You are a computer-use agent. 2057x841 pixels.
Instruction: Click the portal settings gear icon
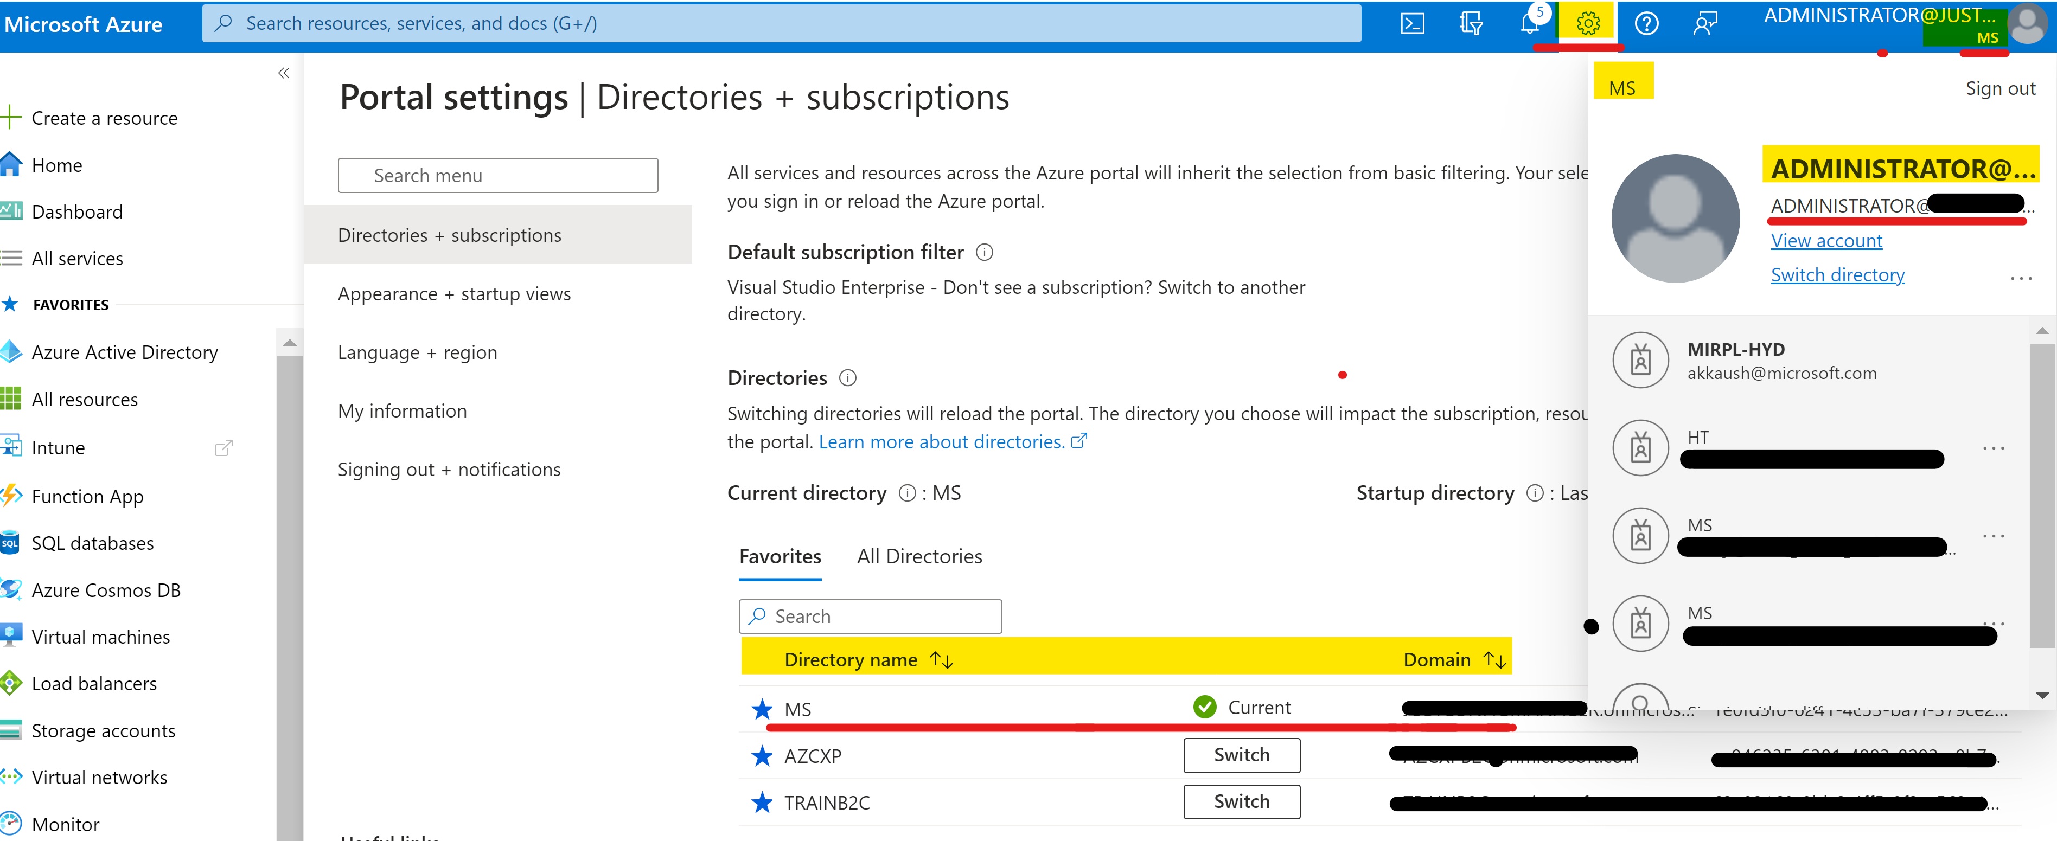[x=1587, y=24]
